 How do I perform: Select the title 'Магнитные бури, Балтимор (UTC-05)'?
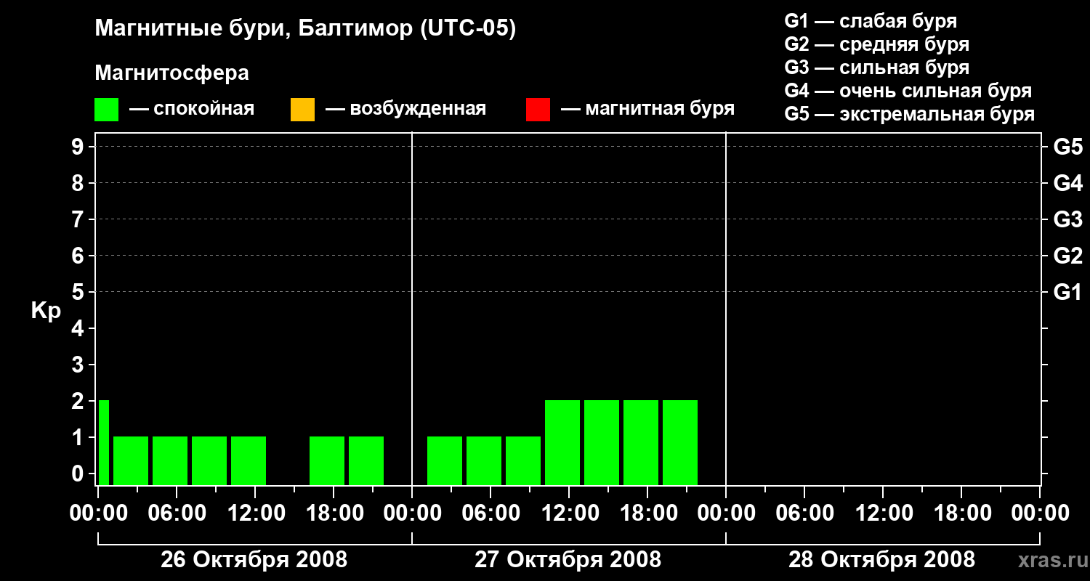click(x=305, y=30)
